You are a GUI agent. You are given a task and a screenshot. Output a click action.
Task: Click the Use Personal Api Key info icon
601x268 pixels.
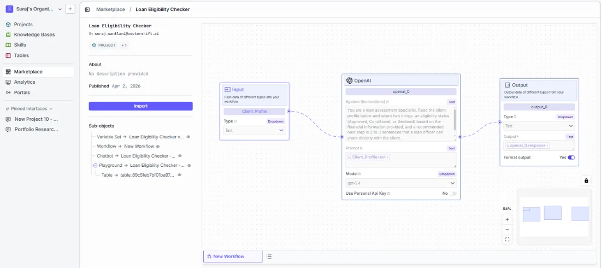pyautogui.click(x=388, y=194)
